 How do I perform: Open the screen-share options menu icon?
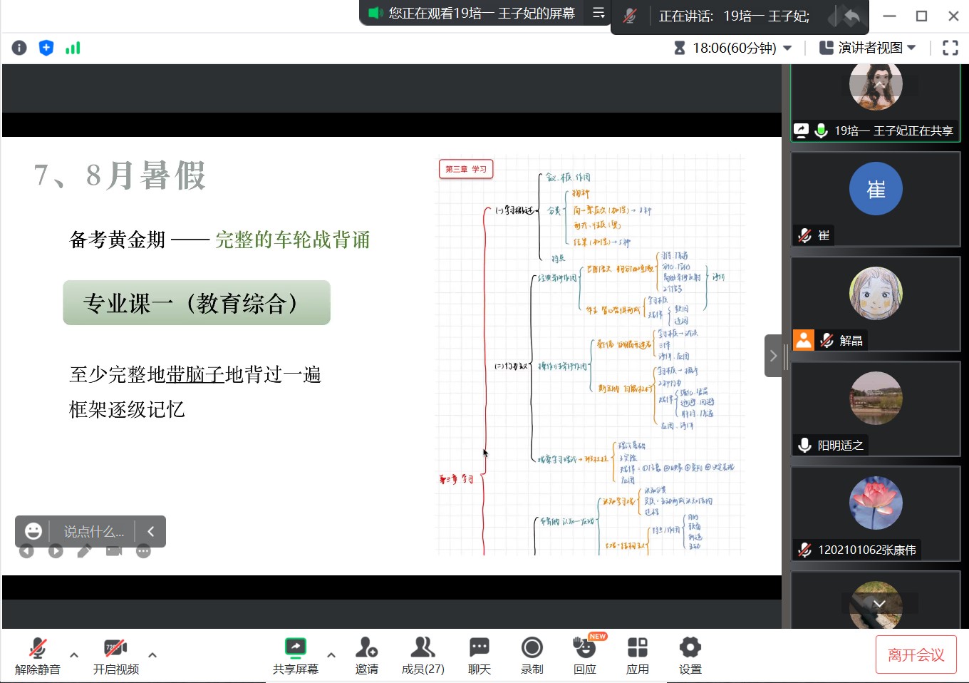tap(598, 13)
